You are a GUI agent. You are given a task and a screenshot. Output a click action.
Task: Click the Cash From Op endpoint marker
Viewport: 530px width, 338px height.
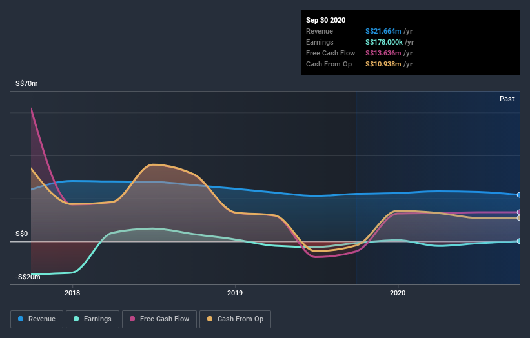click(518, 218)
